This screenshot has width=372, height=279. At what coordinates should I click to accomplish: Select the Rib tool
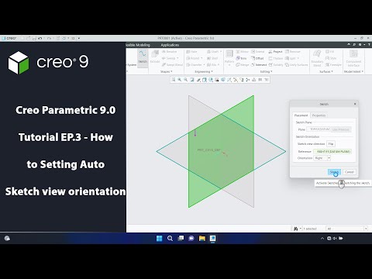(212, 65)
